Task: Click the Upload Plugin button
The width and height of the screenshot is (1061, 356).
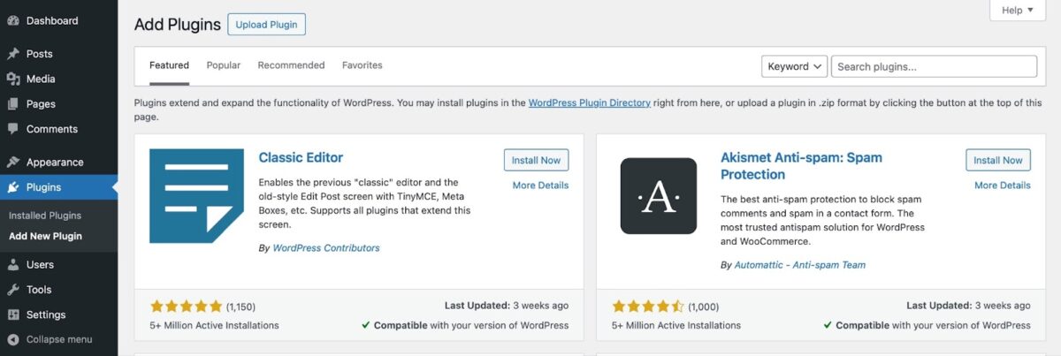Action: click(266, 25)
